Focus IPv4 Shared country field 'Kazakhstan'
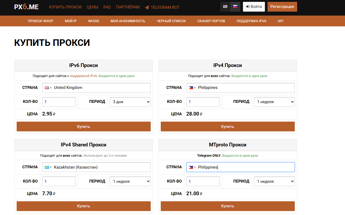Image resolution: width=345 pixels, height=215 pixels. coord(96,167)
